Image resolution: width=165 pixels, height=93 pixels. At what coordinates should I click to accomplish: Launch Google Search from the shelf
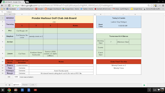click(x=22, y=90)
